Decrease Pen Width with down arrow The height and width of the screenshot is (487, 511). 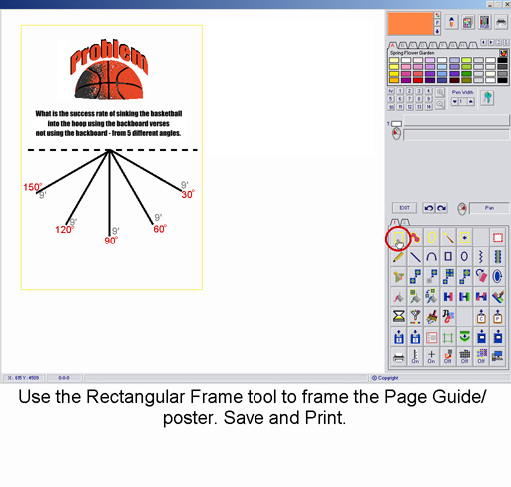click(x=454, y=102)
